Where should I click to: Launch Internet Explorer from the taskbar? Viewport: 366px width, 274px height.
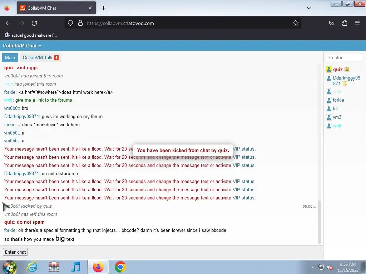[32, 267]
